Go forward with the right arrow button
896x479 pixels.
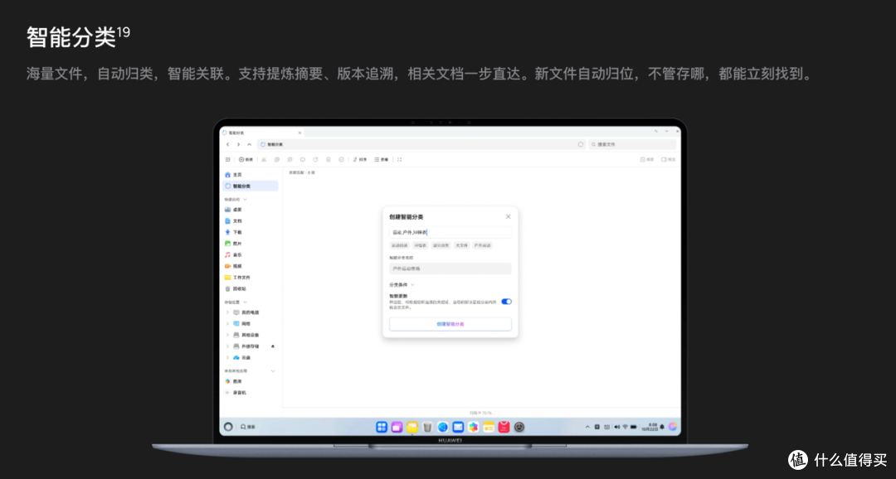[x=238, y=144]
